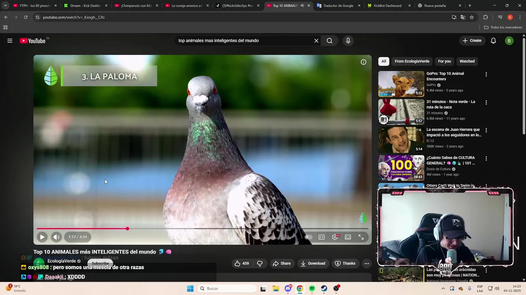526x295 pixels.
Task: Open options for the arácnidas video
Action: (486, 270)
